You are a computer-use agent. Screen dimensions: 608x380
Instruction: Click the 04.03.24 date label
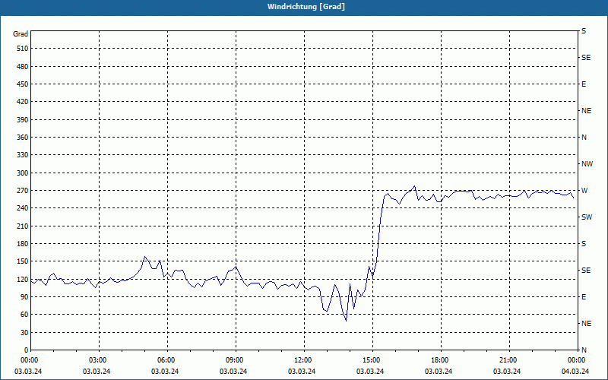click(575, 372)
